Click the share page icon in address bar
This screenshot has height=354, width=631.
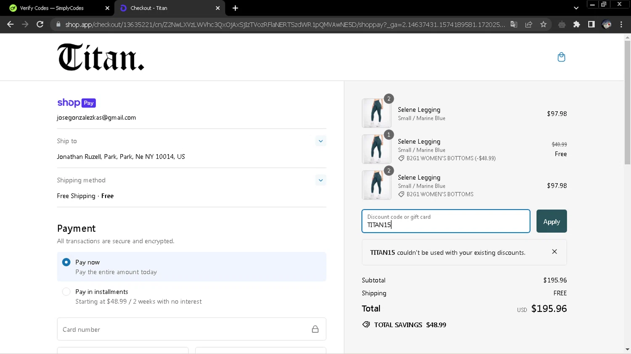coord(529,24)
